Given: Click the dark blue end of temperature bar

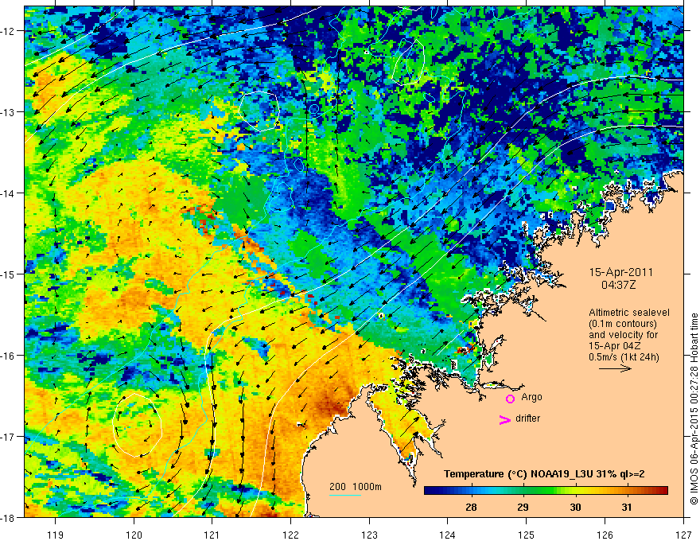Looking at the screenshot, I should pyautogui.click(x=429, y=491).
